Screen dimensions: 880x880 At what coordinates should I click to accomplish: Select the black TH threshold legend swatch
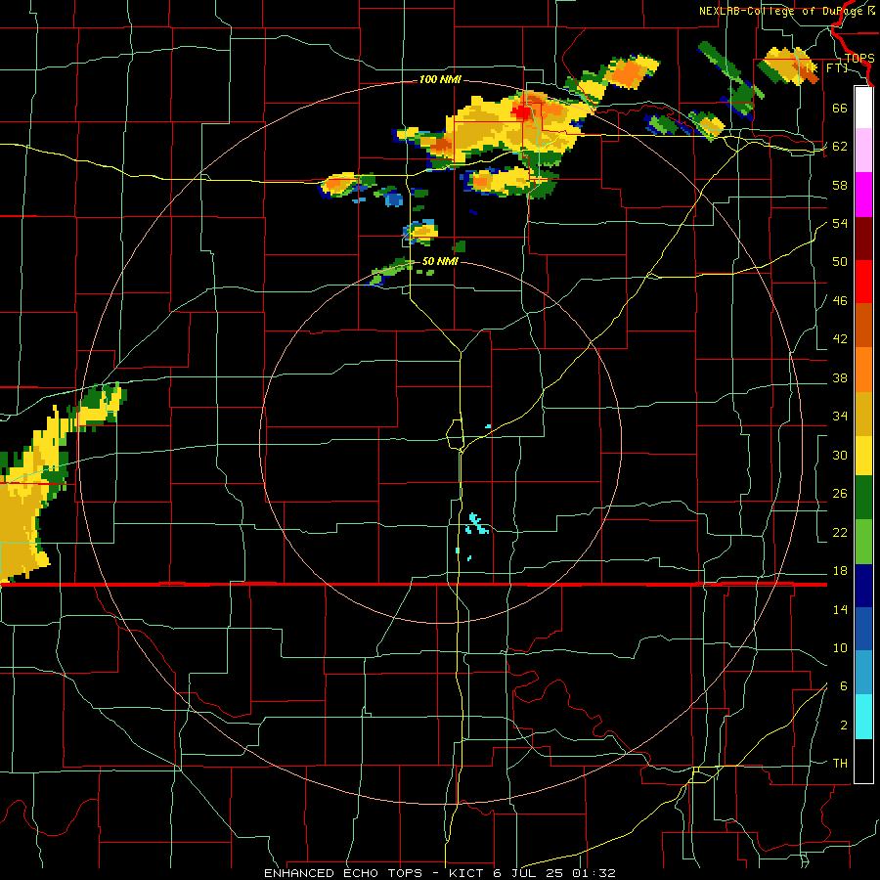tap(863, 761)
